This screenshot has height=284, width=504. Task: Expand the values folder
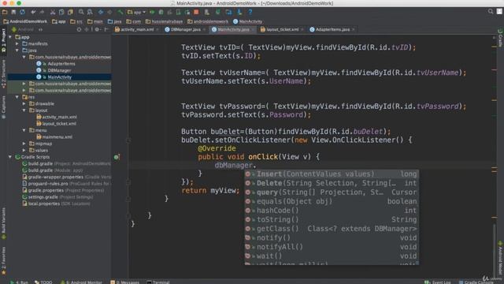click(x=24, y=150)
